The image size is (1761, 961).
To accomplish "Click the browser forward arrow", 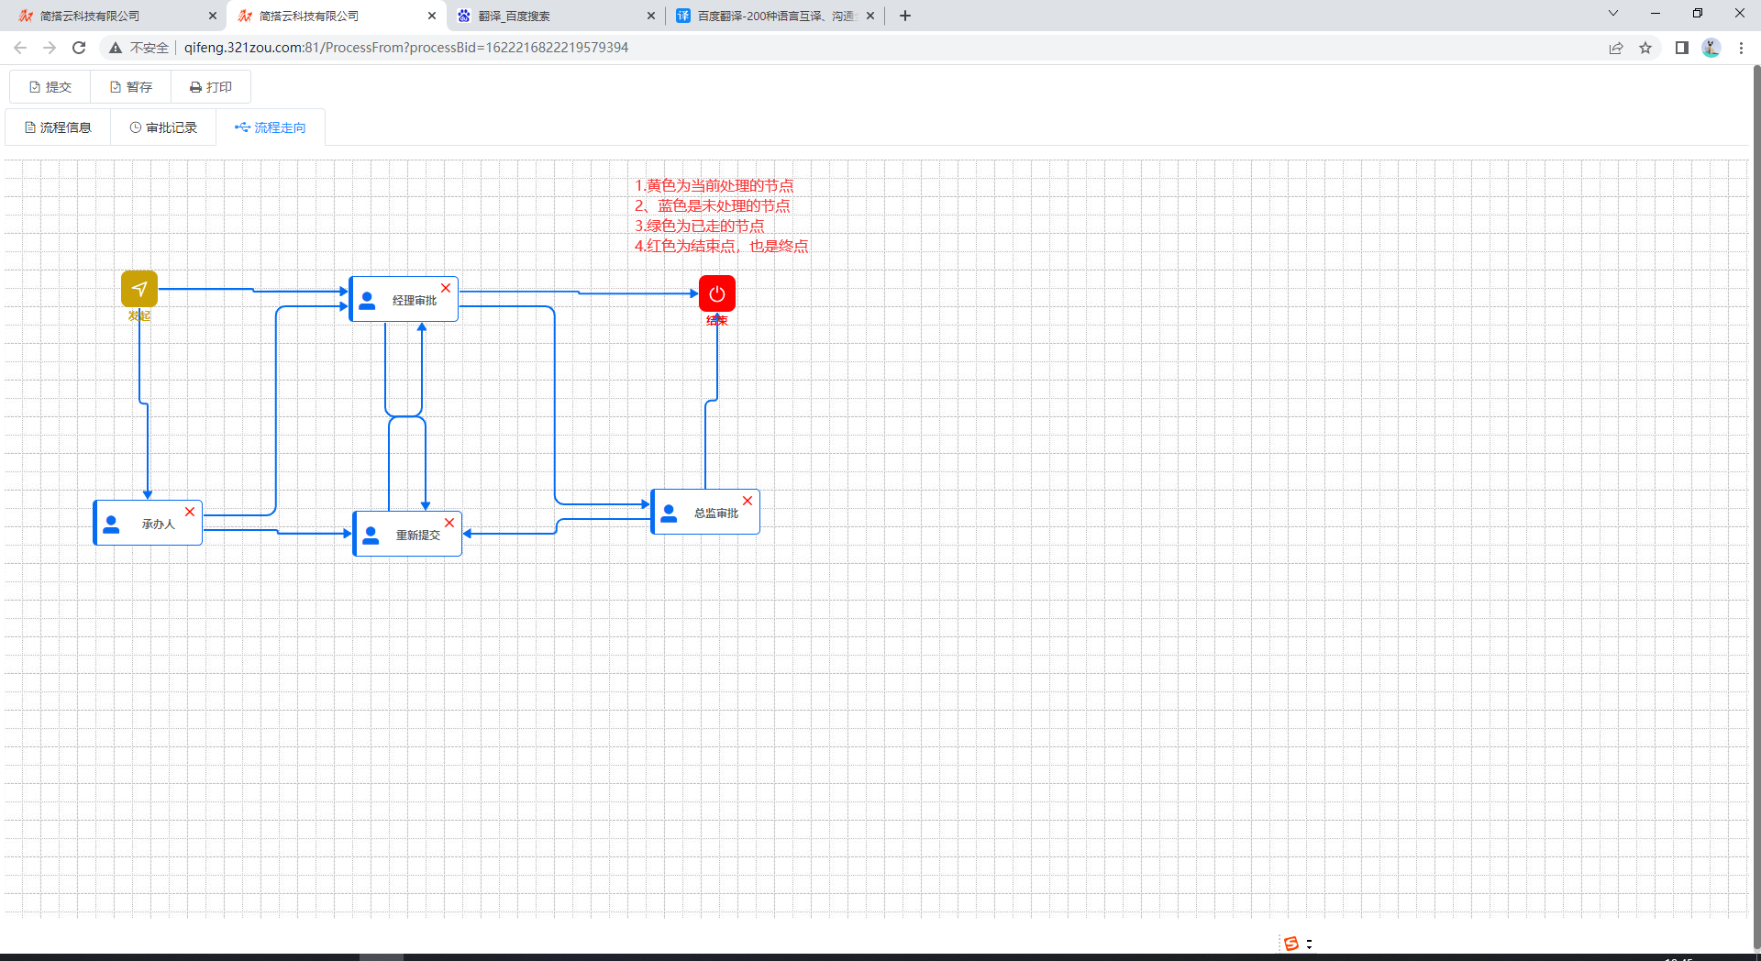I will (x=50, y=48).
